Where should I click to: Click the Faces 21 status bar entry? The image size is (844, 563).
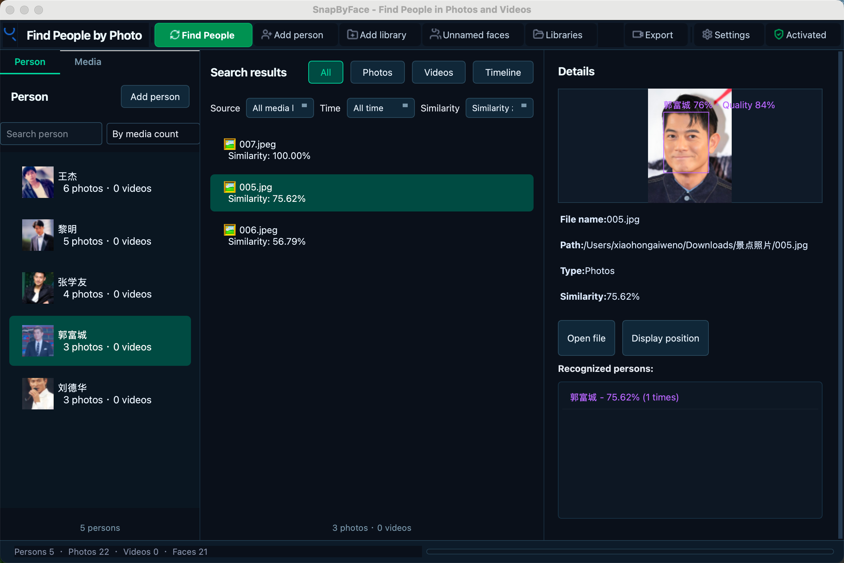(x=190, y=552)
